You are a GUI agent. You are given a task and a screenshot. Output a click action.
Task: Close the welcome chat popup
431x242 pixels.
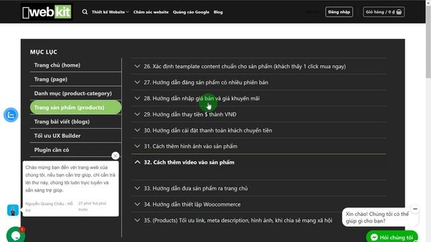115,155
